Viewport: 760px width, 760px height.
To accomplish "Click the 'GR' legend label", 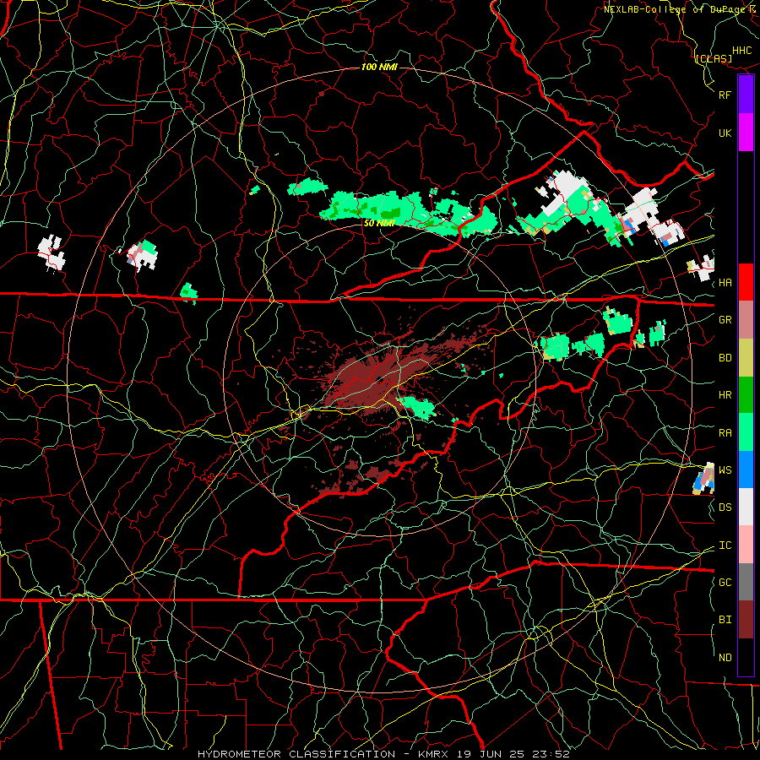I will (x=725, y=319).
